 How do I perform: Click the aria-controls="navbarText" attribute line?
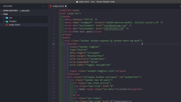(88, 59)
